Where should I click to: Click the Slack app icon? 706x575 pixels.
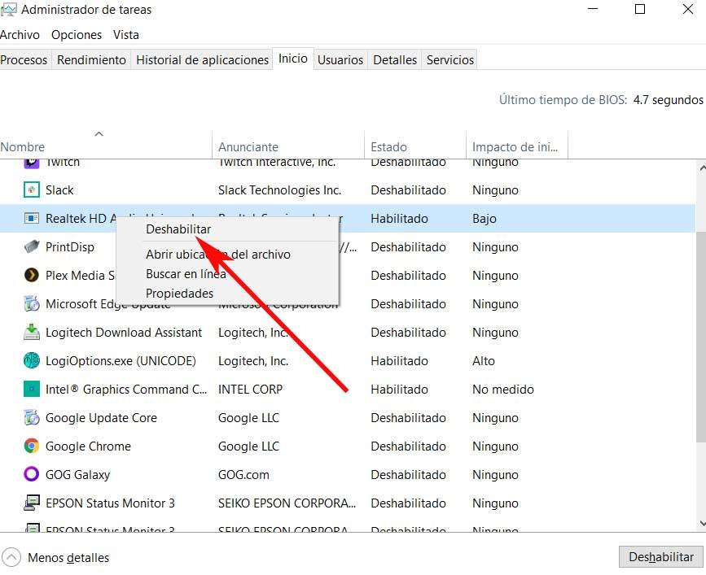[x=32, y=189]
